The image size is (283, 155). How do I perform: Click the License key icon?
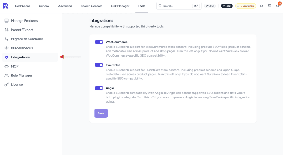click(x=7, y=85)
